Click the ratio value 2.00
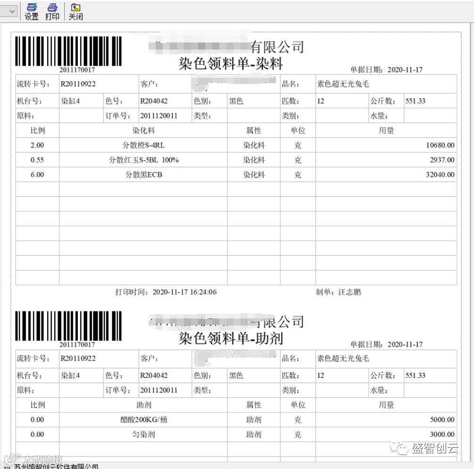This screenshot has height=469, width=474. (37, 145)
